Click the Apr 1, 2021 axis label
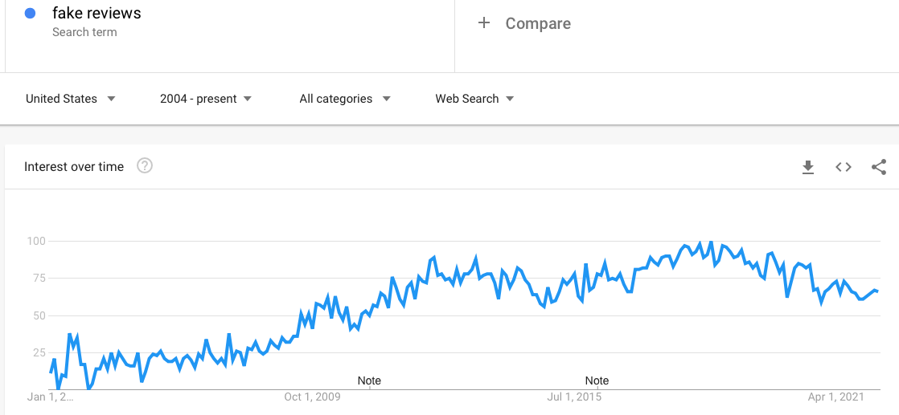The height and width of the screenshot is (415, 899). [x=836, y=396]
